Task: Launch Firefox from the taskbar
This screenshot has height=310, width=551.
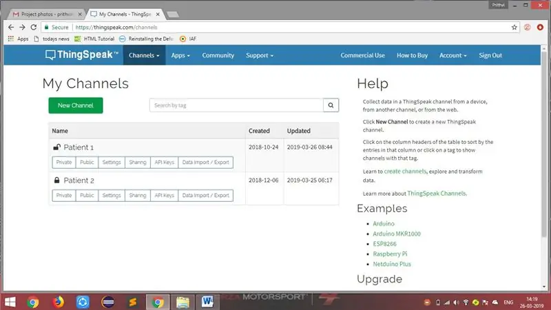Action: tap(58, 302)
